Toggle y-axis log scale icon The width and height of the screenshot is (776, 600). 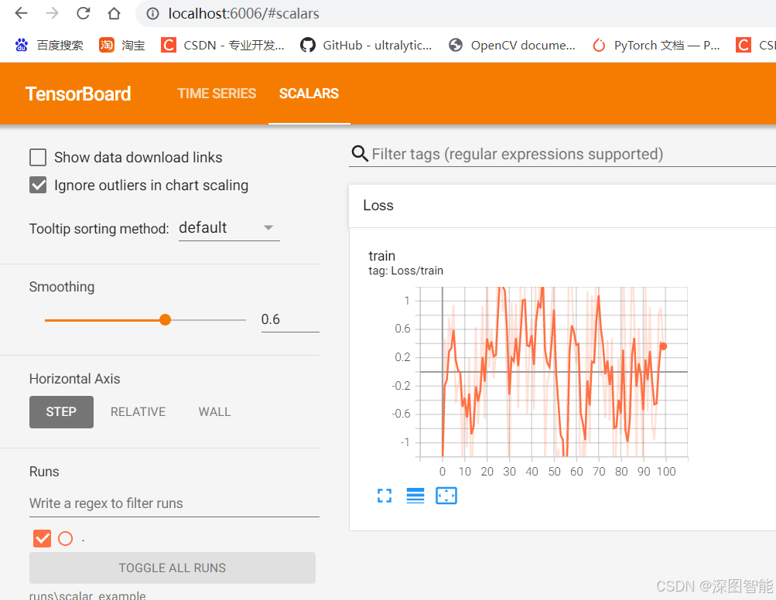click(x=415, y=496)
